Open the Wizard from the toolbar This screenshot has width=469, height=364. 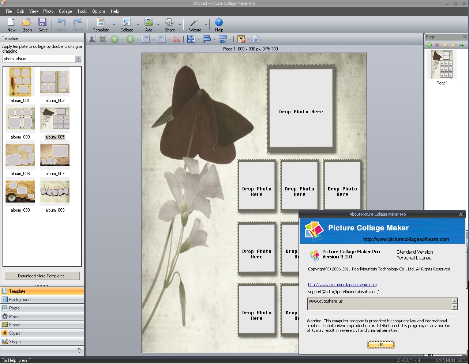tap(195, 24)
